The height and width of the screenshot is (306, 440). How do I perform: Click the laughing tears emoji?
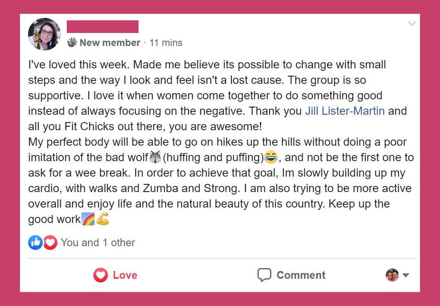271,157
